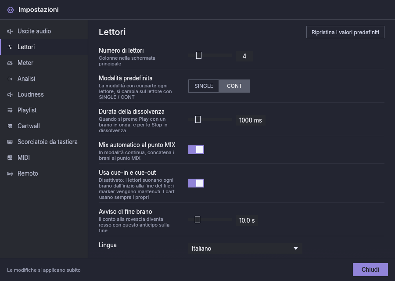Click the Playlist list icon
Image resolution: width=395 pixels, height=281 pixels.
click(x=10, y=110)
